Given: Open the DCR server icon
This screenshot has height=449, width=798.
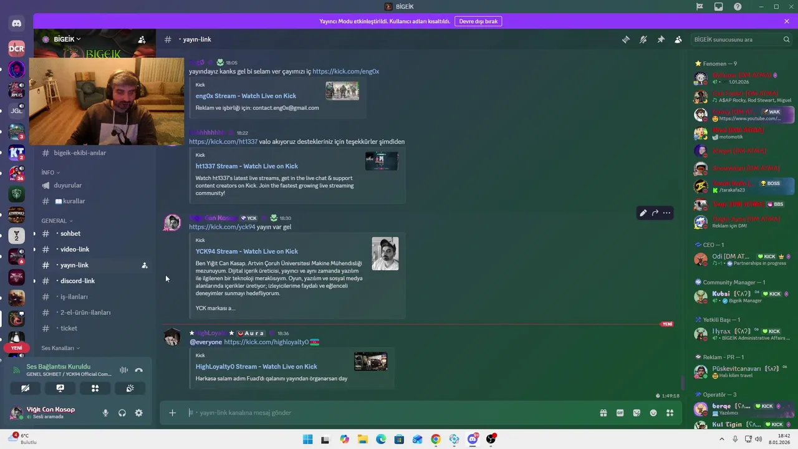Looking at the screenshot, I should click(x=16, y=48).
